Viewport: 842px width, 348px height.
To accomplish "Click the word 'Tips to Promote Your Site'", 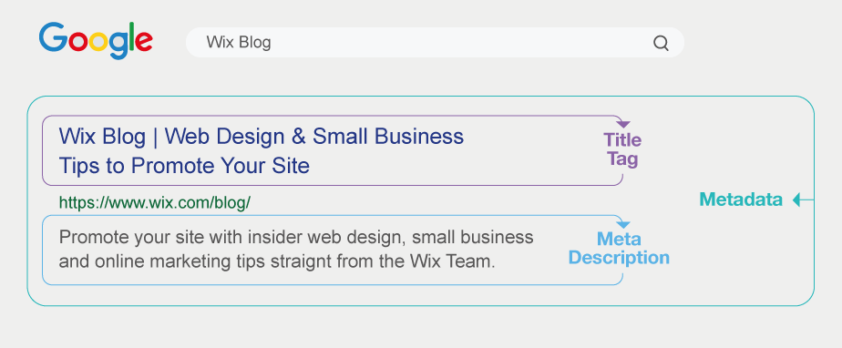I will click(184, 166).
